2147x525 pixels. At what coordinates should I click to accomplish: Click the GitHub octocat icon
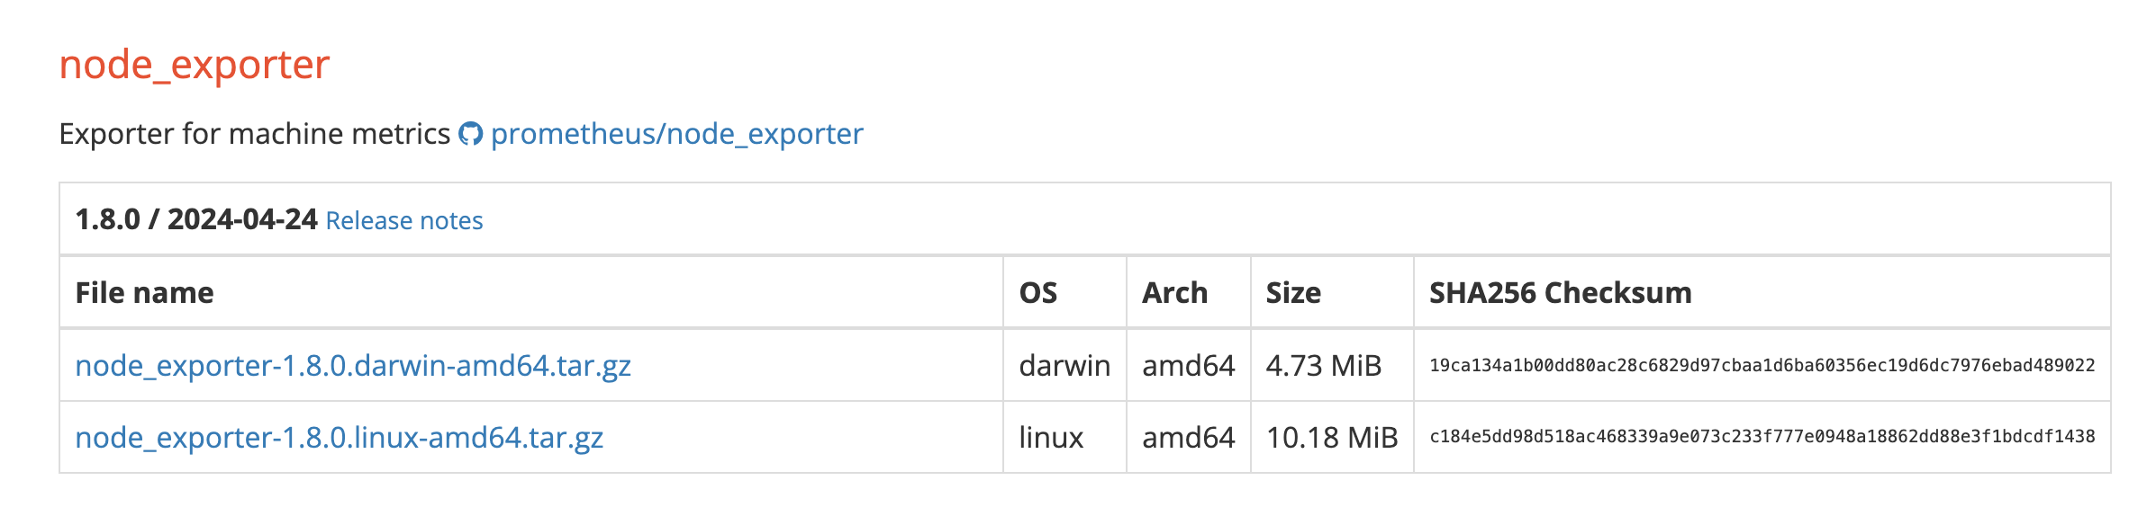point(470,134)
